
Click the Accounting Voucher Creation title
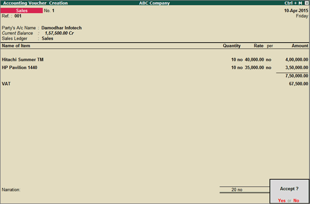click(x=35, y=3)
